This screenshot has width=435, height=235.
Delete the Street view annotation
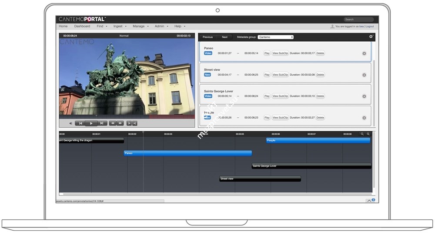click(x=320, y=75)
